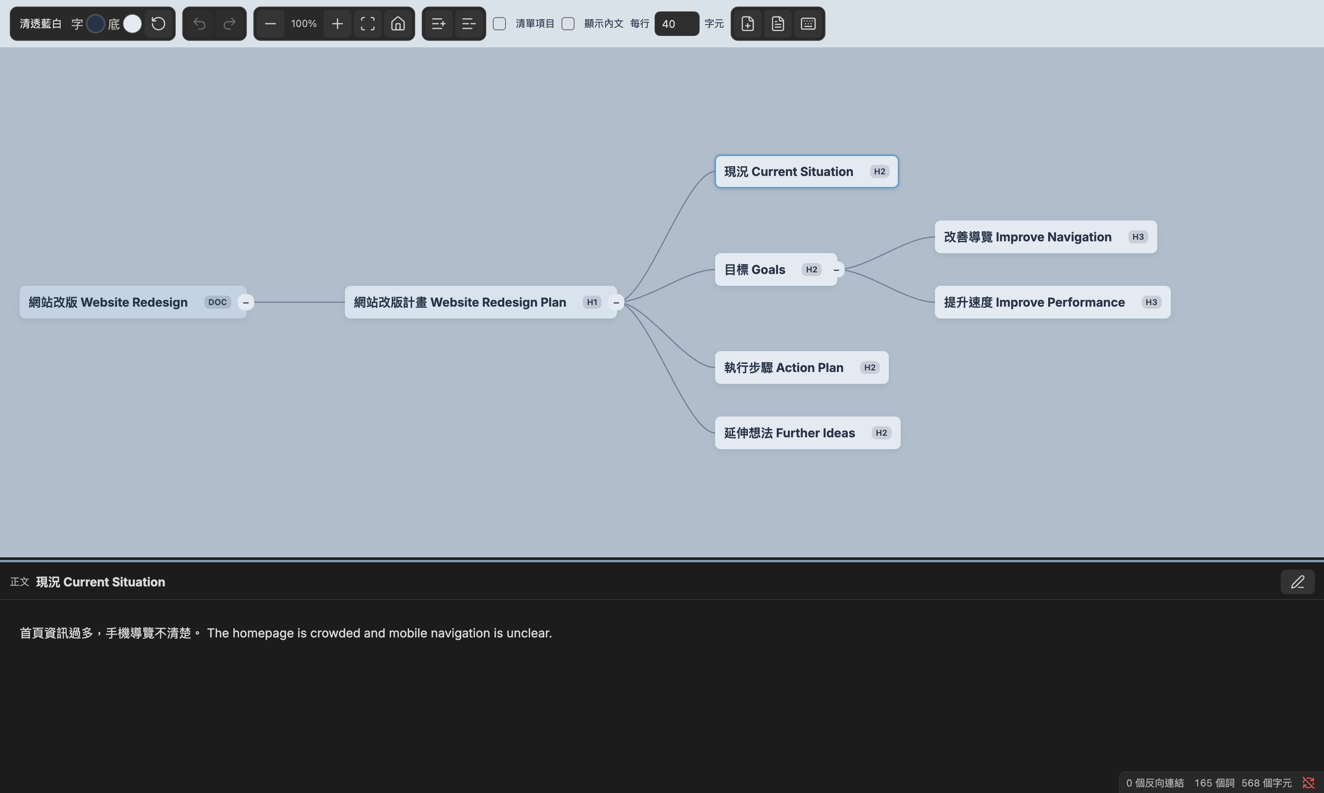Enable the 清單項目 checkbox
Viewport: 1324px width, 793px height.
(x=499, y=24)
